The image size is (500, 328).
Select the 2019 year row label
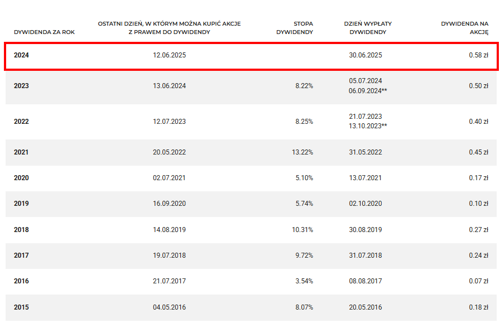21,204
